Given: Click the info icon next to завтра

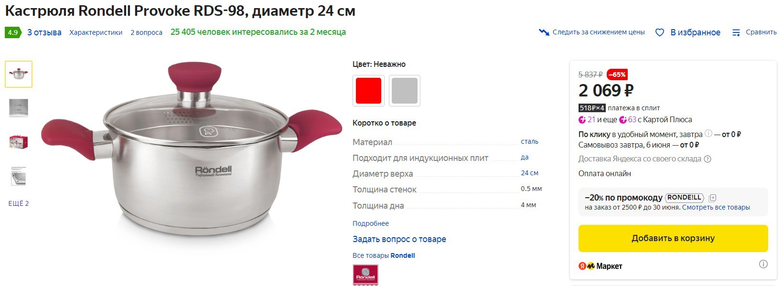Looking at the screenshot, I should pyautogui.click(x=708, y=134).
